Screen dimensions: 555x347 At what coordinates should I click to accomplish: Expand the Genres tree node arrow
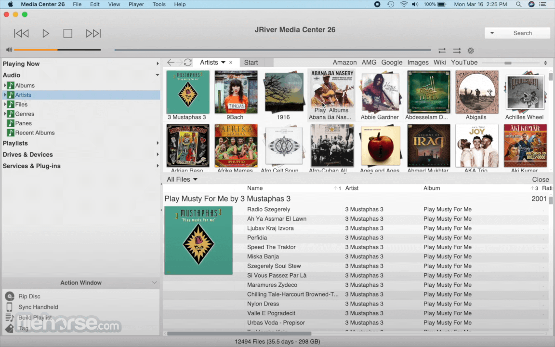point(5,114)
